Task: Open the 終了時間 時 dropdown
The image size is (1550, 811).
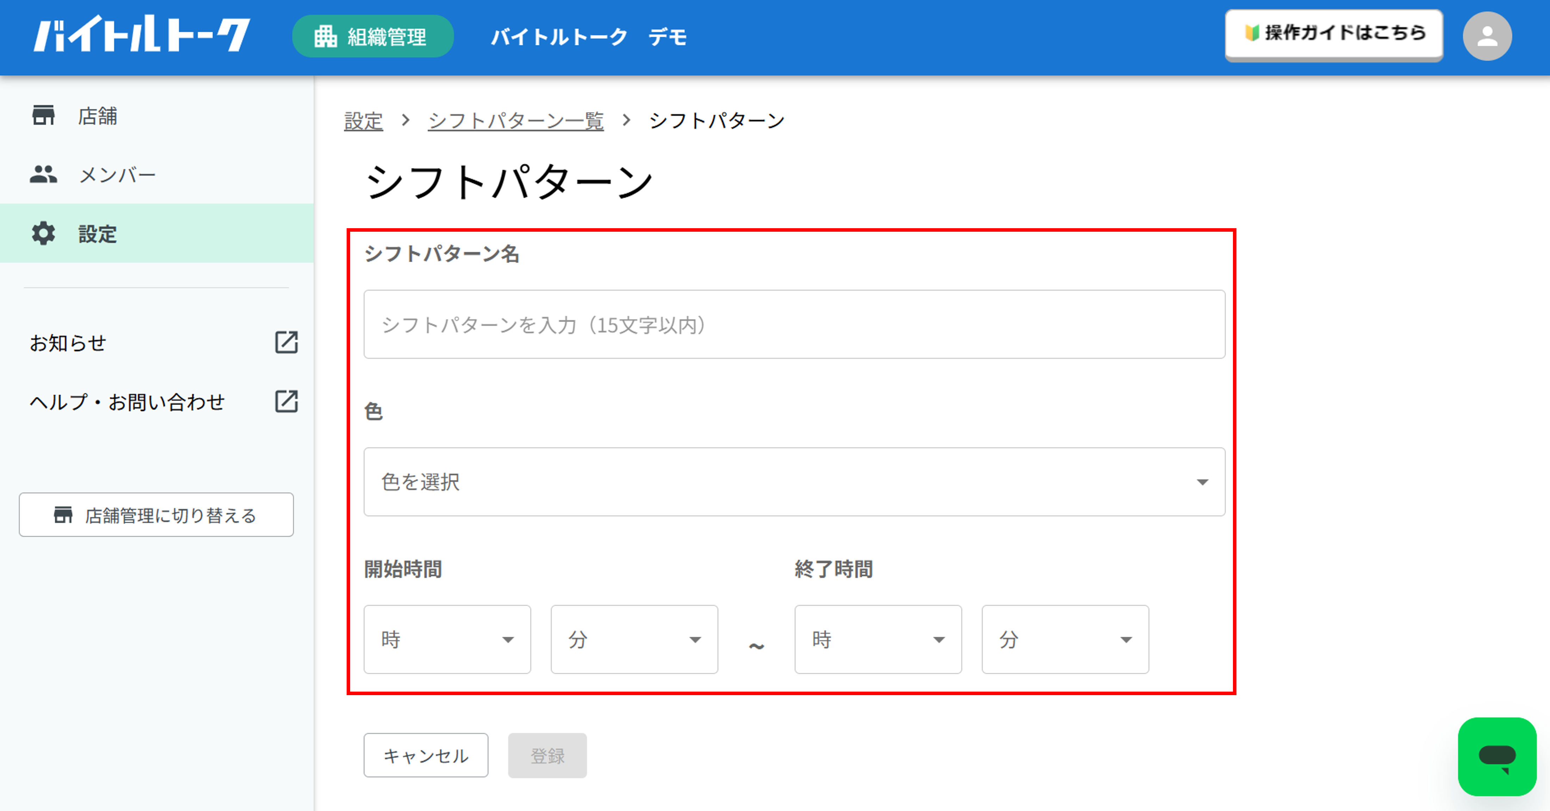Action: [x=878, y=640]
